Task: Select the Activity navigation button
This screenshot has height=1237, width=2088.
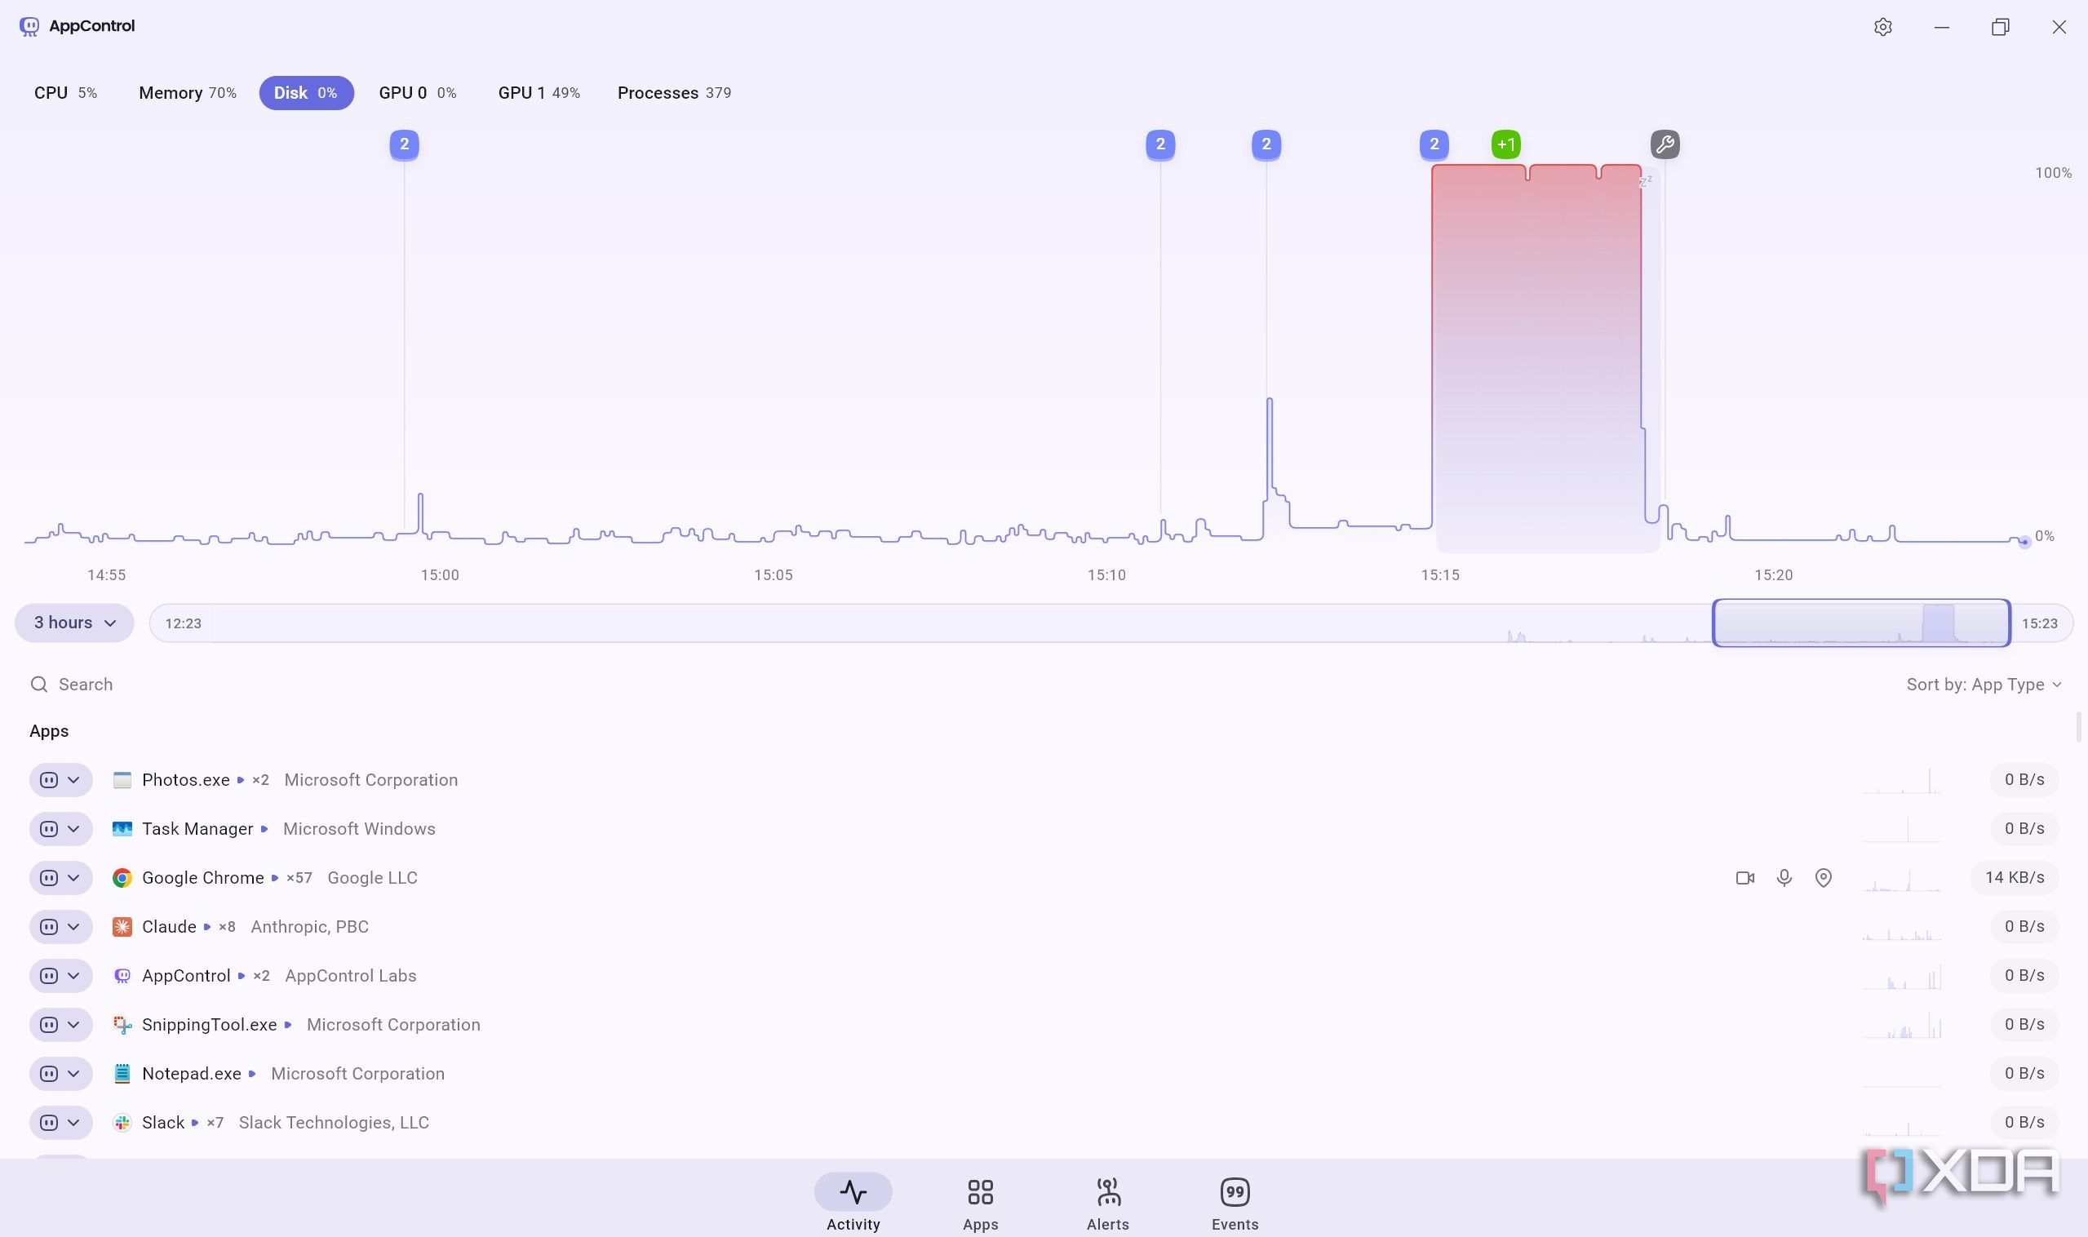Action: (x=853, y=1204)
